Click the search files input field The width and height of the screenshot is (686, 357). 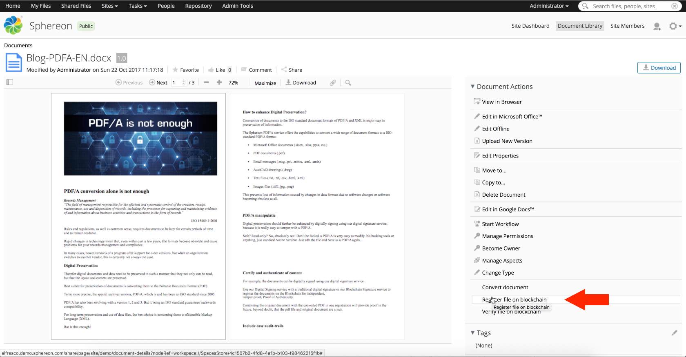(631, 6)
